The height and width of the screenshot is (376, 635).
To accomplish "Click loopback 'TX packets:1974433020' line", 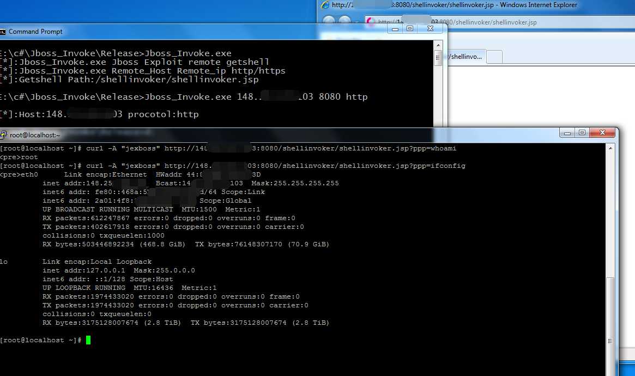I will coord(176,306).
